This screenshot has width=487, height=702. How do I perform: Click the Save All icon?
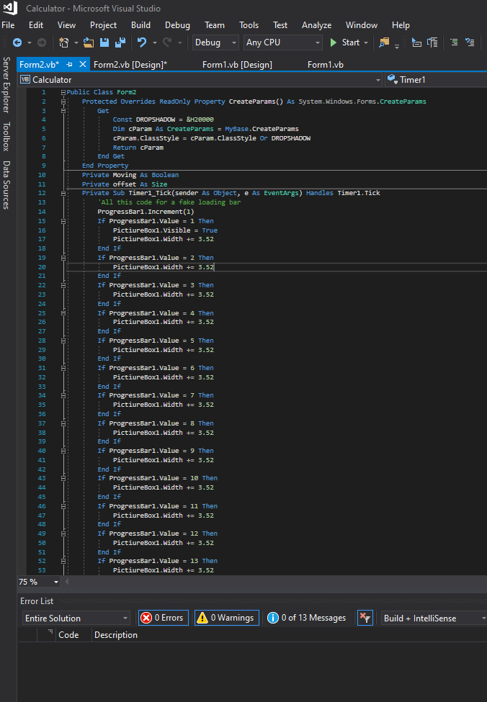[120, 42]
